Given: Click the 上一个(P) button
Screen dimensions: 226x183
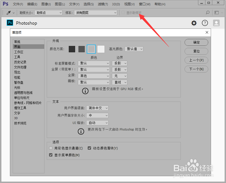Looking at the screenshot, I should (x=196, y=60).
